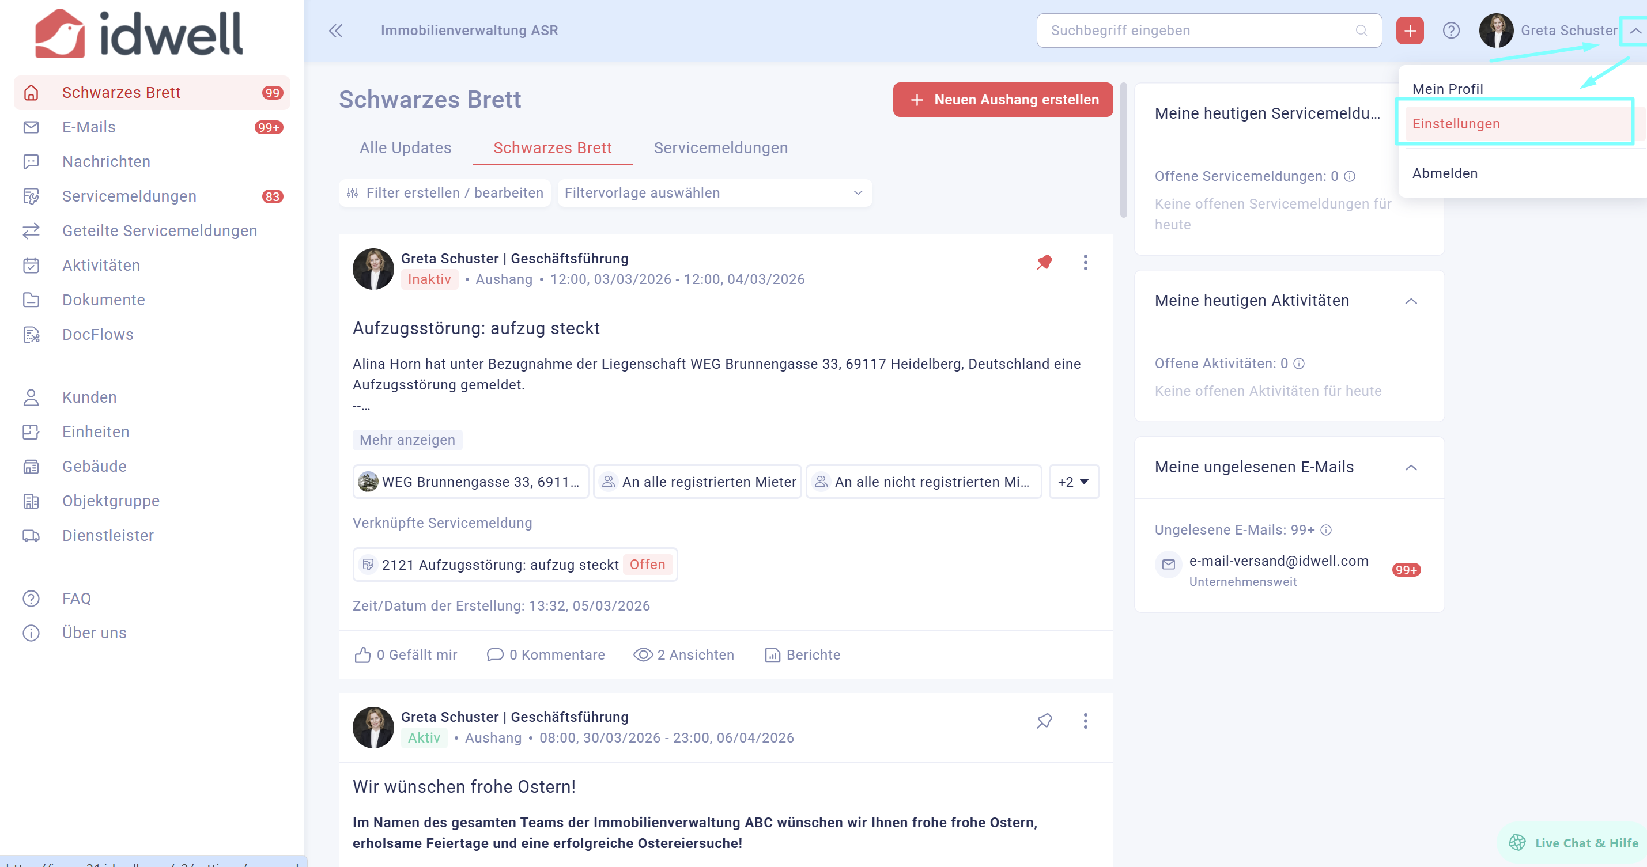The height and width of the screenshot is (867, 1647).
Task: Collapse Meine heutigen Aktivitäten panel
Action: click(x=1411, y=301)
